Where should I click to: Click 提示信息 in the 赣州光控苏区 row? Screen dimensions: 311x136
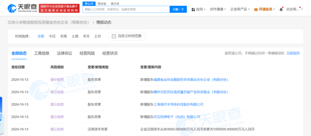pyautogui.click(x=57, y=92)
